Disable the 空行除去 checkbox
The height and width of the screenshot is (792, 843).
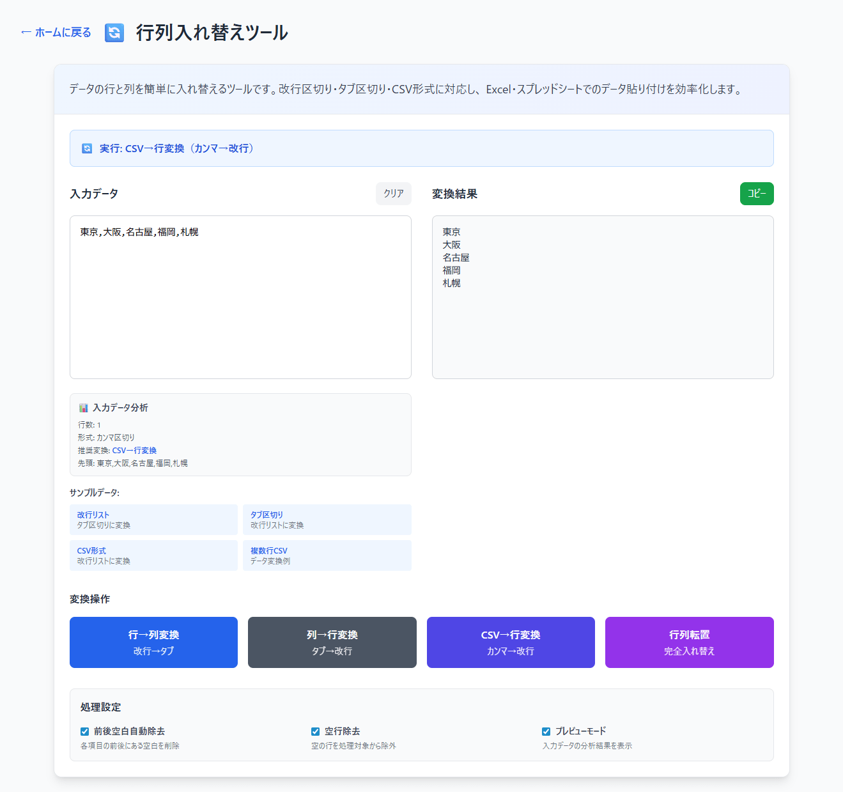[x=315, y=731]
